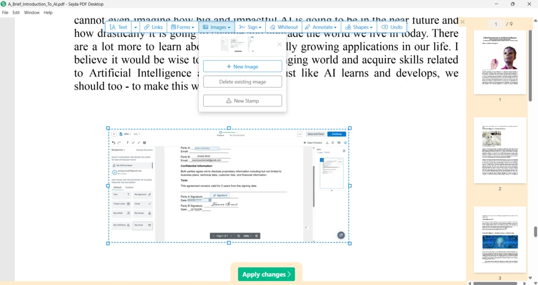Open the Sign dropdown
The image size is (538, 285).
(x=250, y=27)
